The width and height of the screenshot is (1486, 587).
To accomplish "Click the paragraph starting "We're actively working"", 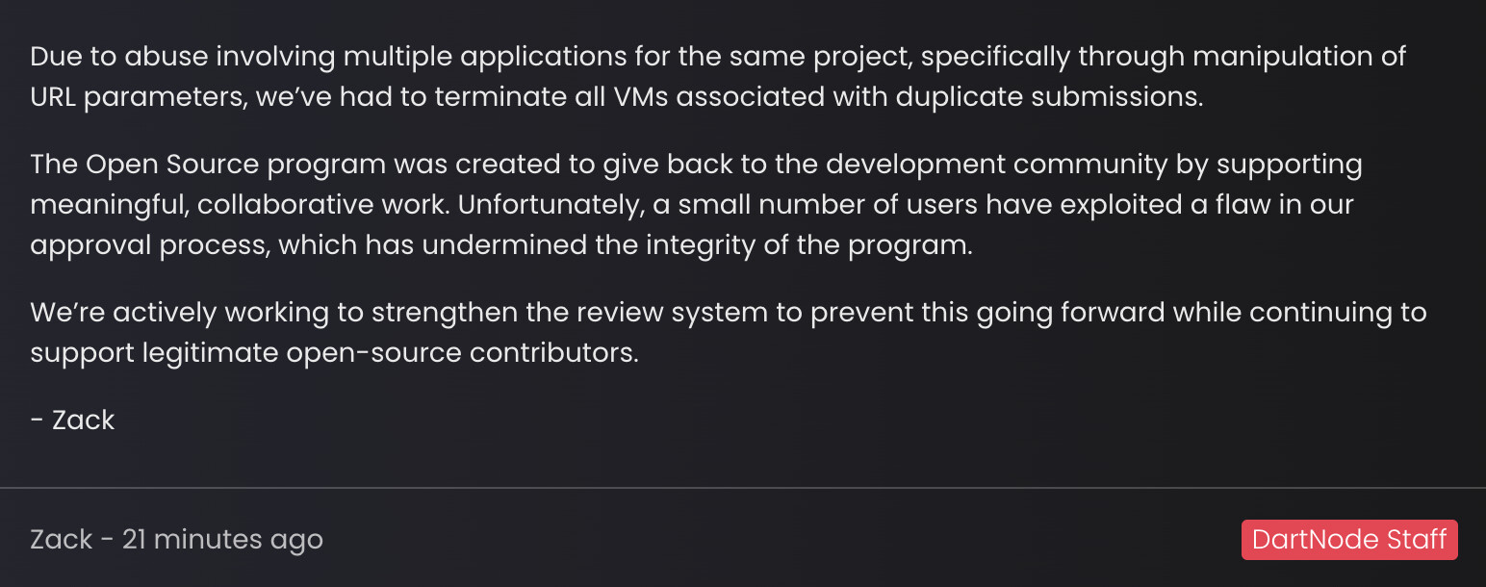I will [x=728, y=332].
